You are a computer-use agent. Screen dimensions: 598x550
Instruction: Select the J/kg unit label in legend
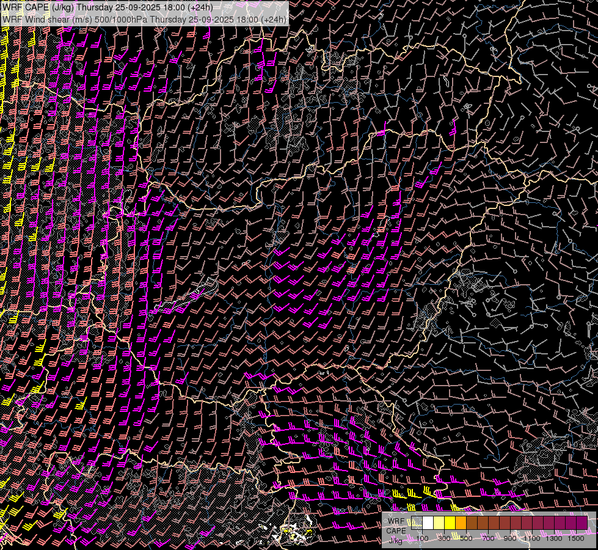(396, 540)
